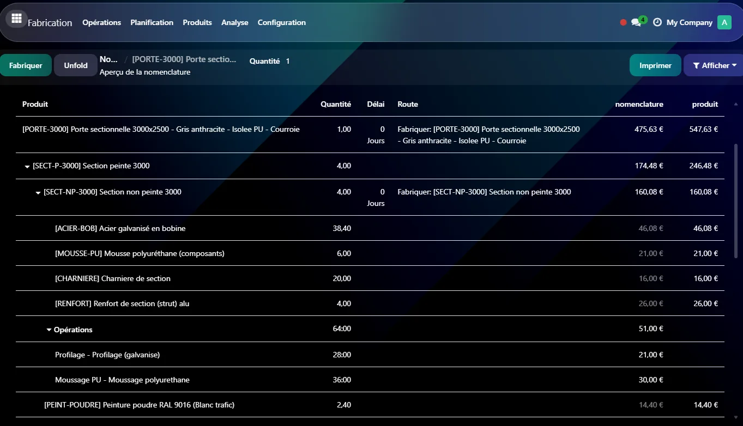Image resolution: width=743 pixels, height=426 pixels.
Task: Open the ACIER-BOB Acier galvanisé product
Action: pos(120,229)
